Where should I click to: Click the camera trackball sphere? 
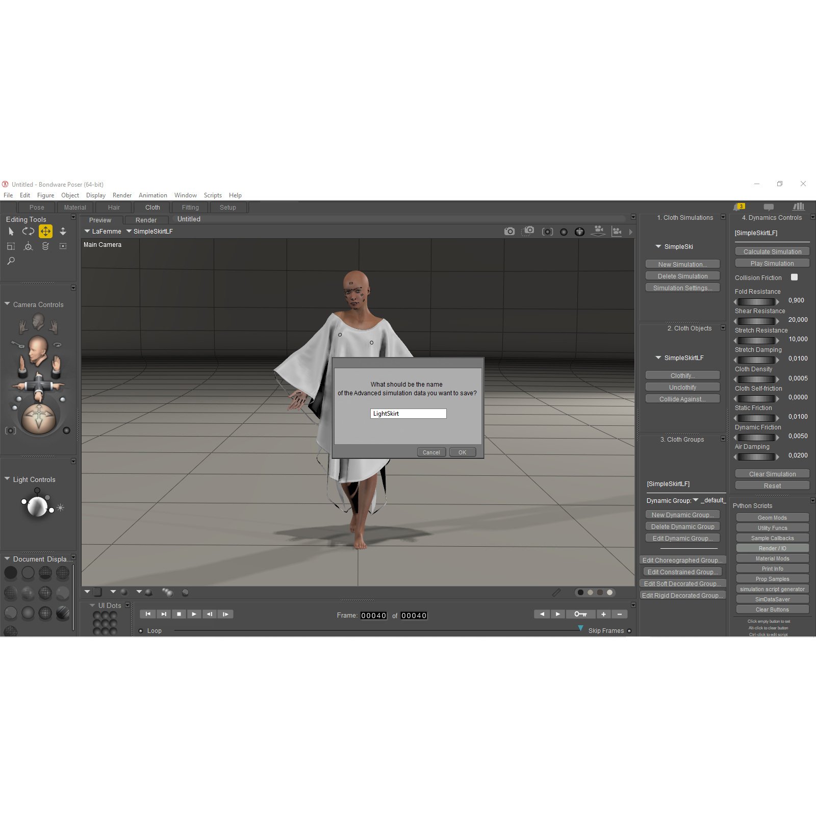39,418
